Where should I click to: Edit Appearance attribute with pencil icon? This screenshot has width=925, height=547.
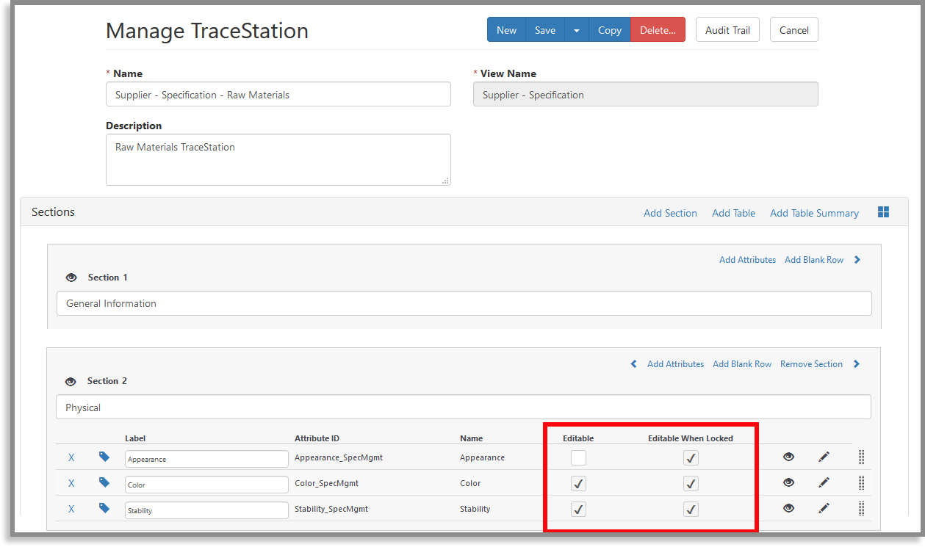[x=824, y=457]
